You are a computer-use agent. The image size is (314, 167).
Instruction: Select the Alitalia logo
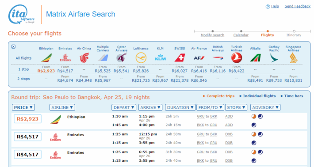(x=255, y=58)
